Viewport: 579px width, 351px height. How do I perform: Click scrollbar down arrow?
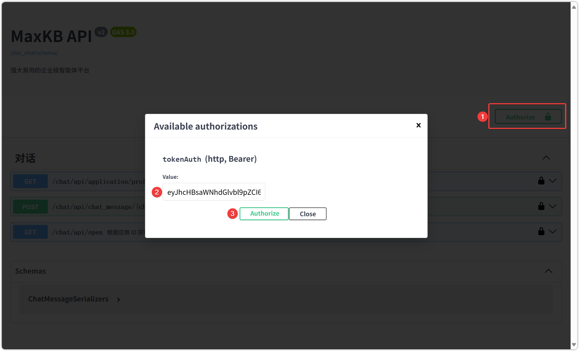pos(574,345)
